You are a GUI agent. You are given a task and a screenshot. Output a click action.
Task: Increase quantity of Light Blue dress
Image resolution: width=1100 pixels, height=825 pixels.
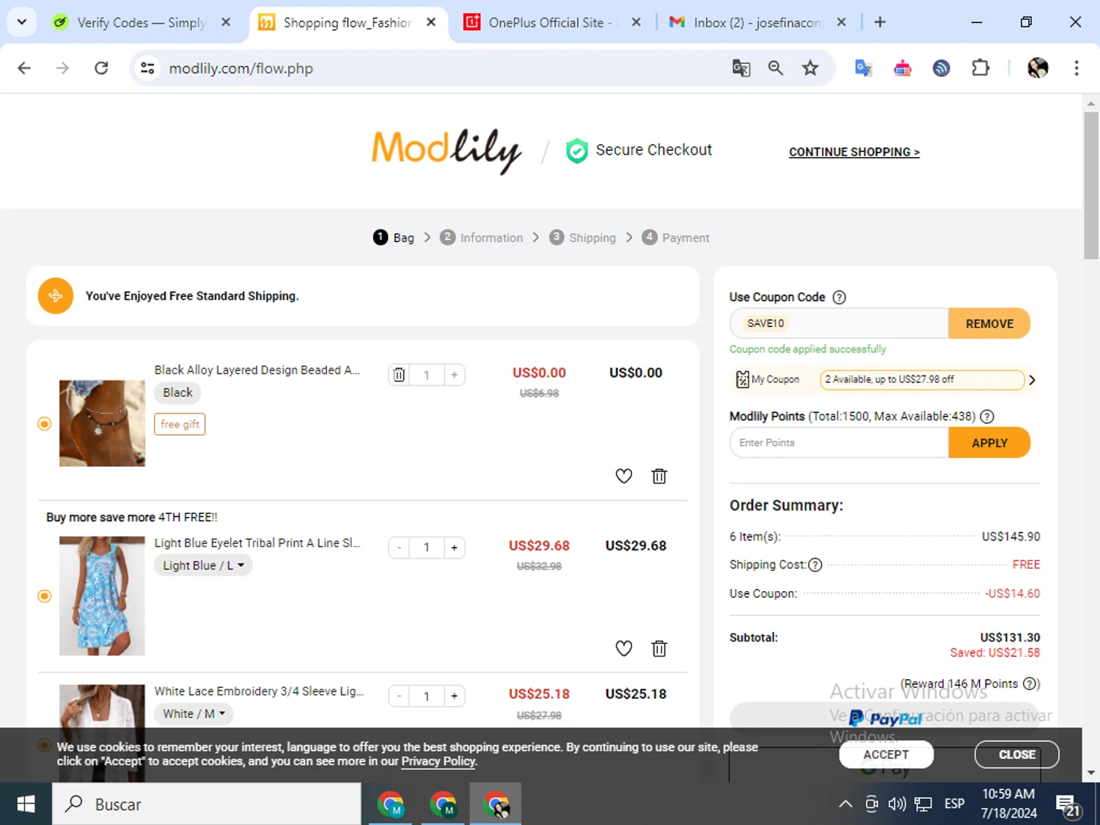click(x=455, y=548)
